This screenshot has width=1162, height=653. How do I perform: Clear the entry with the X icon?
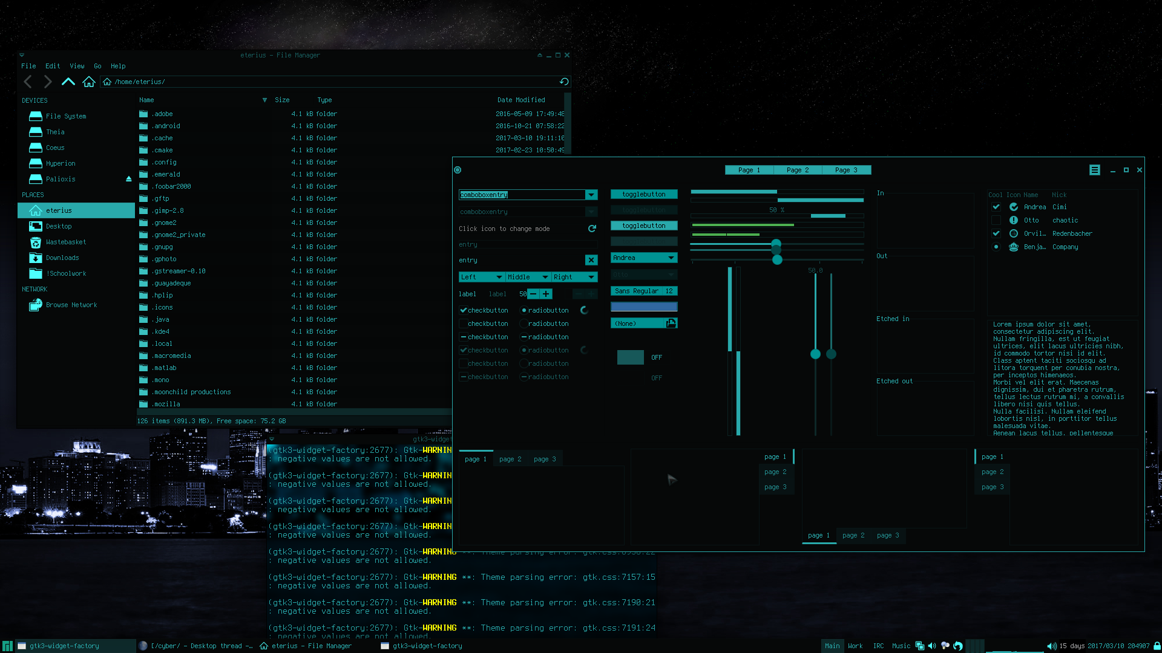591,260
